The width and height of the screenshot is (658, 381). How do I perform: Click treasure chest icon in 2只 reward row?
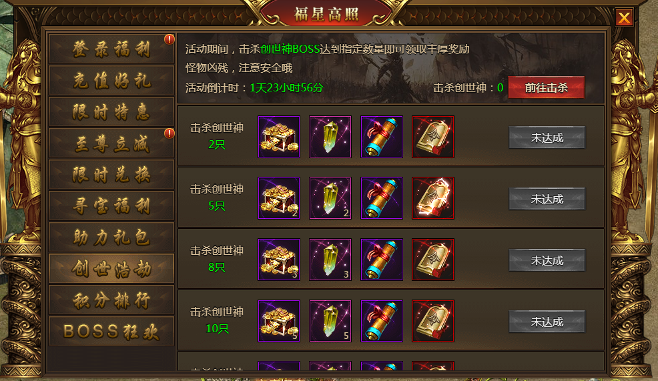[x=279, y=137]
